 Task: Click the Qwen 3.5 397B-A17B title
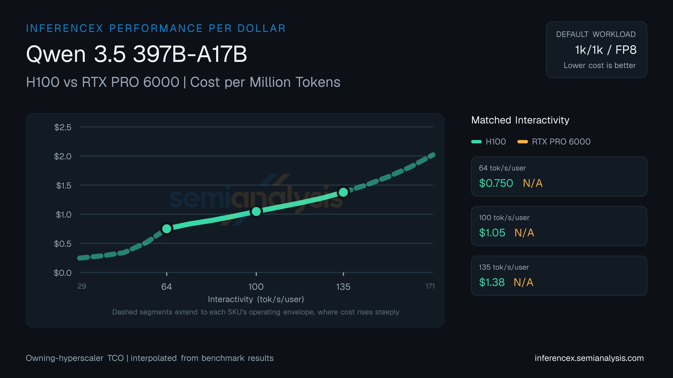pos(137,54)
